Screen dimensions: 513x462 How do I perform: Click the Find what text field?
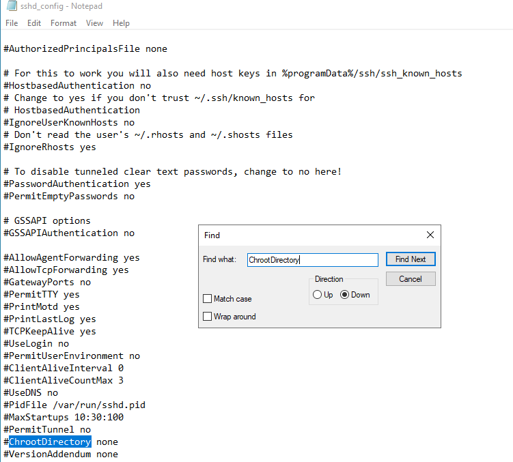313,260
